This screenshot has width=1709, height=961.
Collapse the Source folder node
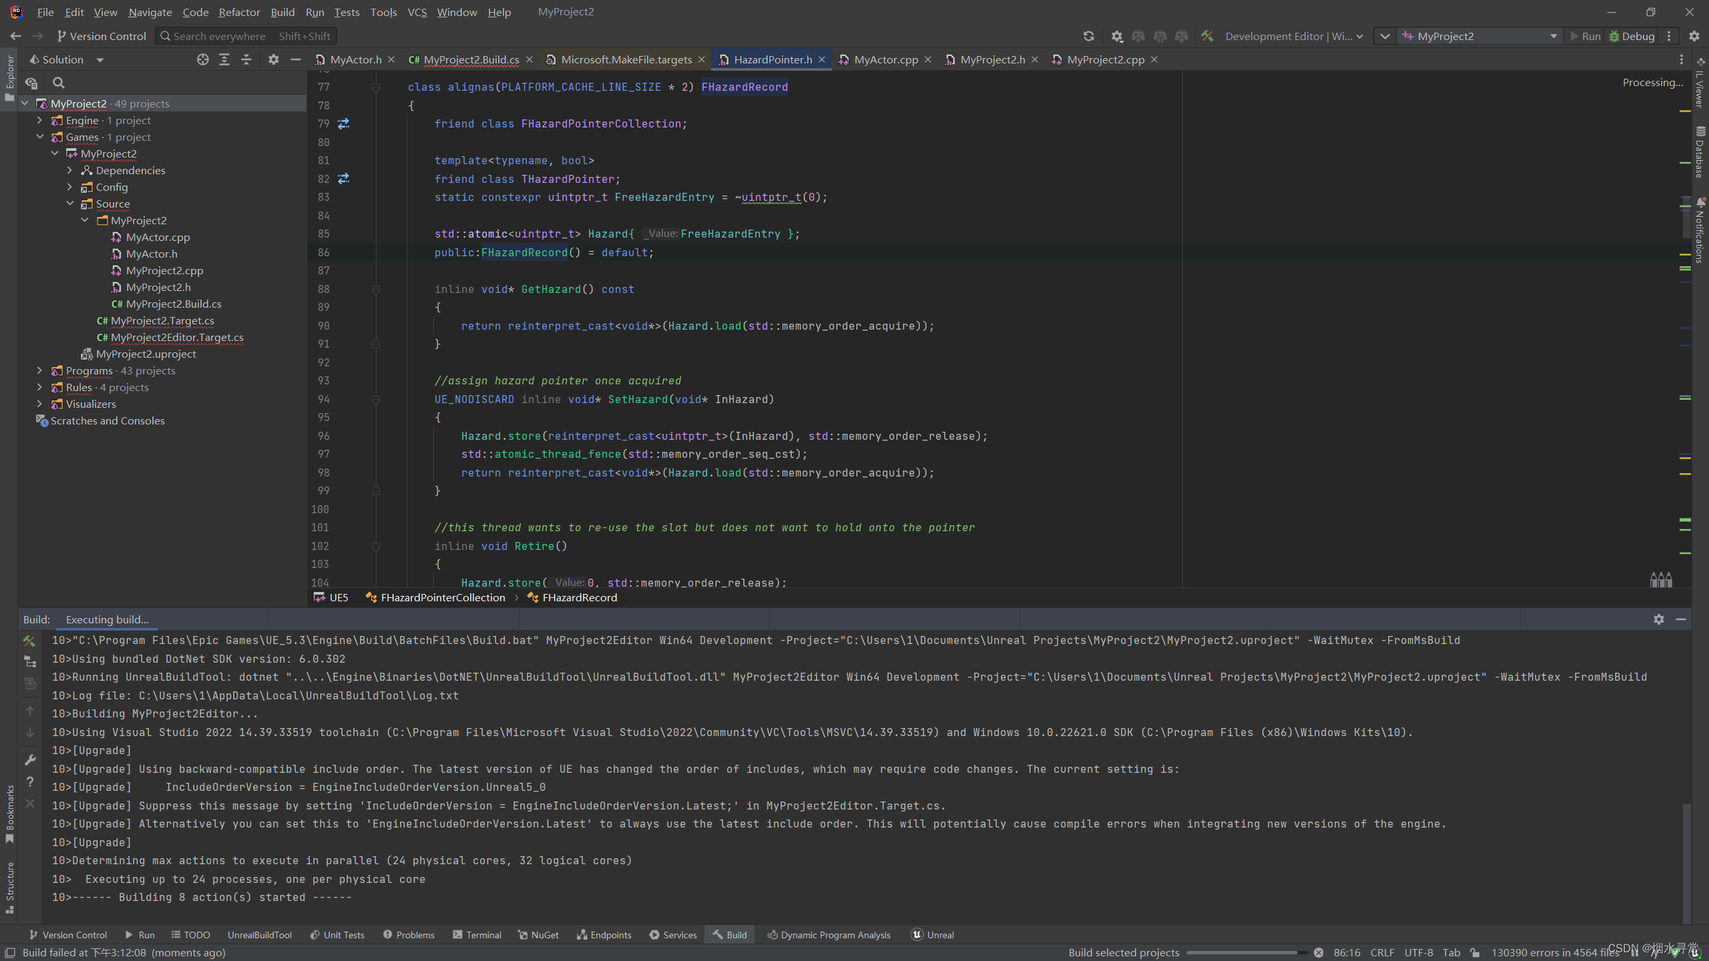pyautogui.click(x=69, y=204)
